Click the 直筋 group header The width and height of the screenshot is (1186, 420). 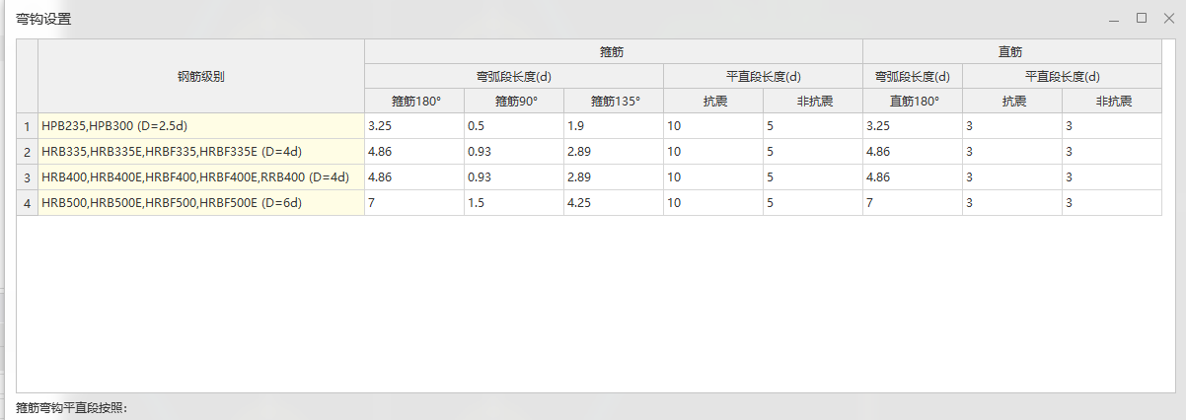[x=1011, y=51]
